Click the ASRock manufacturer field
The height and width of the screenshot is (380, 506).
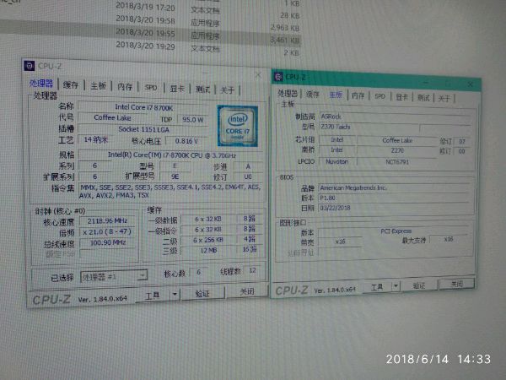point(395,117)
